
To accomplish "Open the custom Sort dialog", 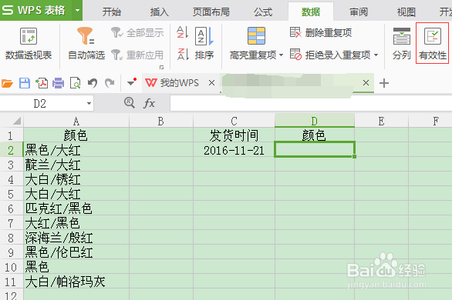I will point(204,43).
